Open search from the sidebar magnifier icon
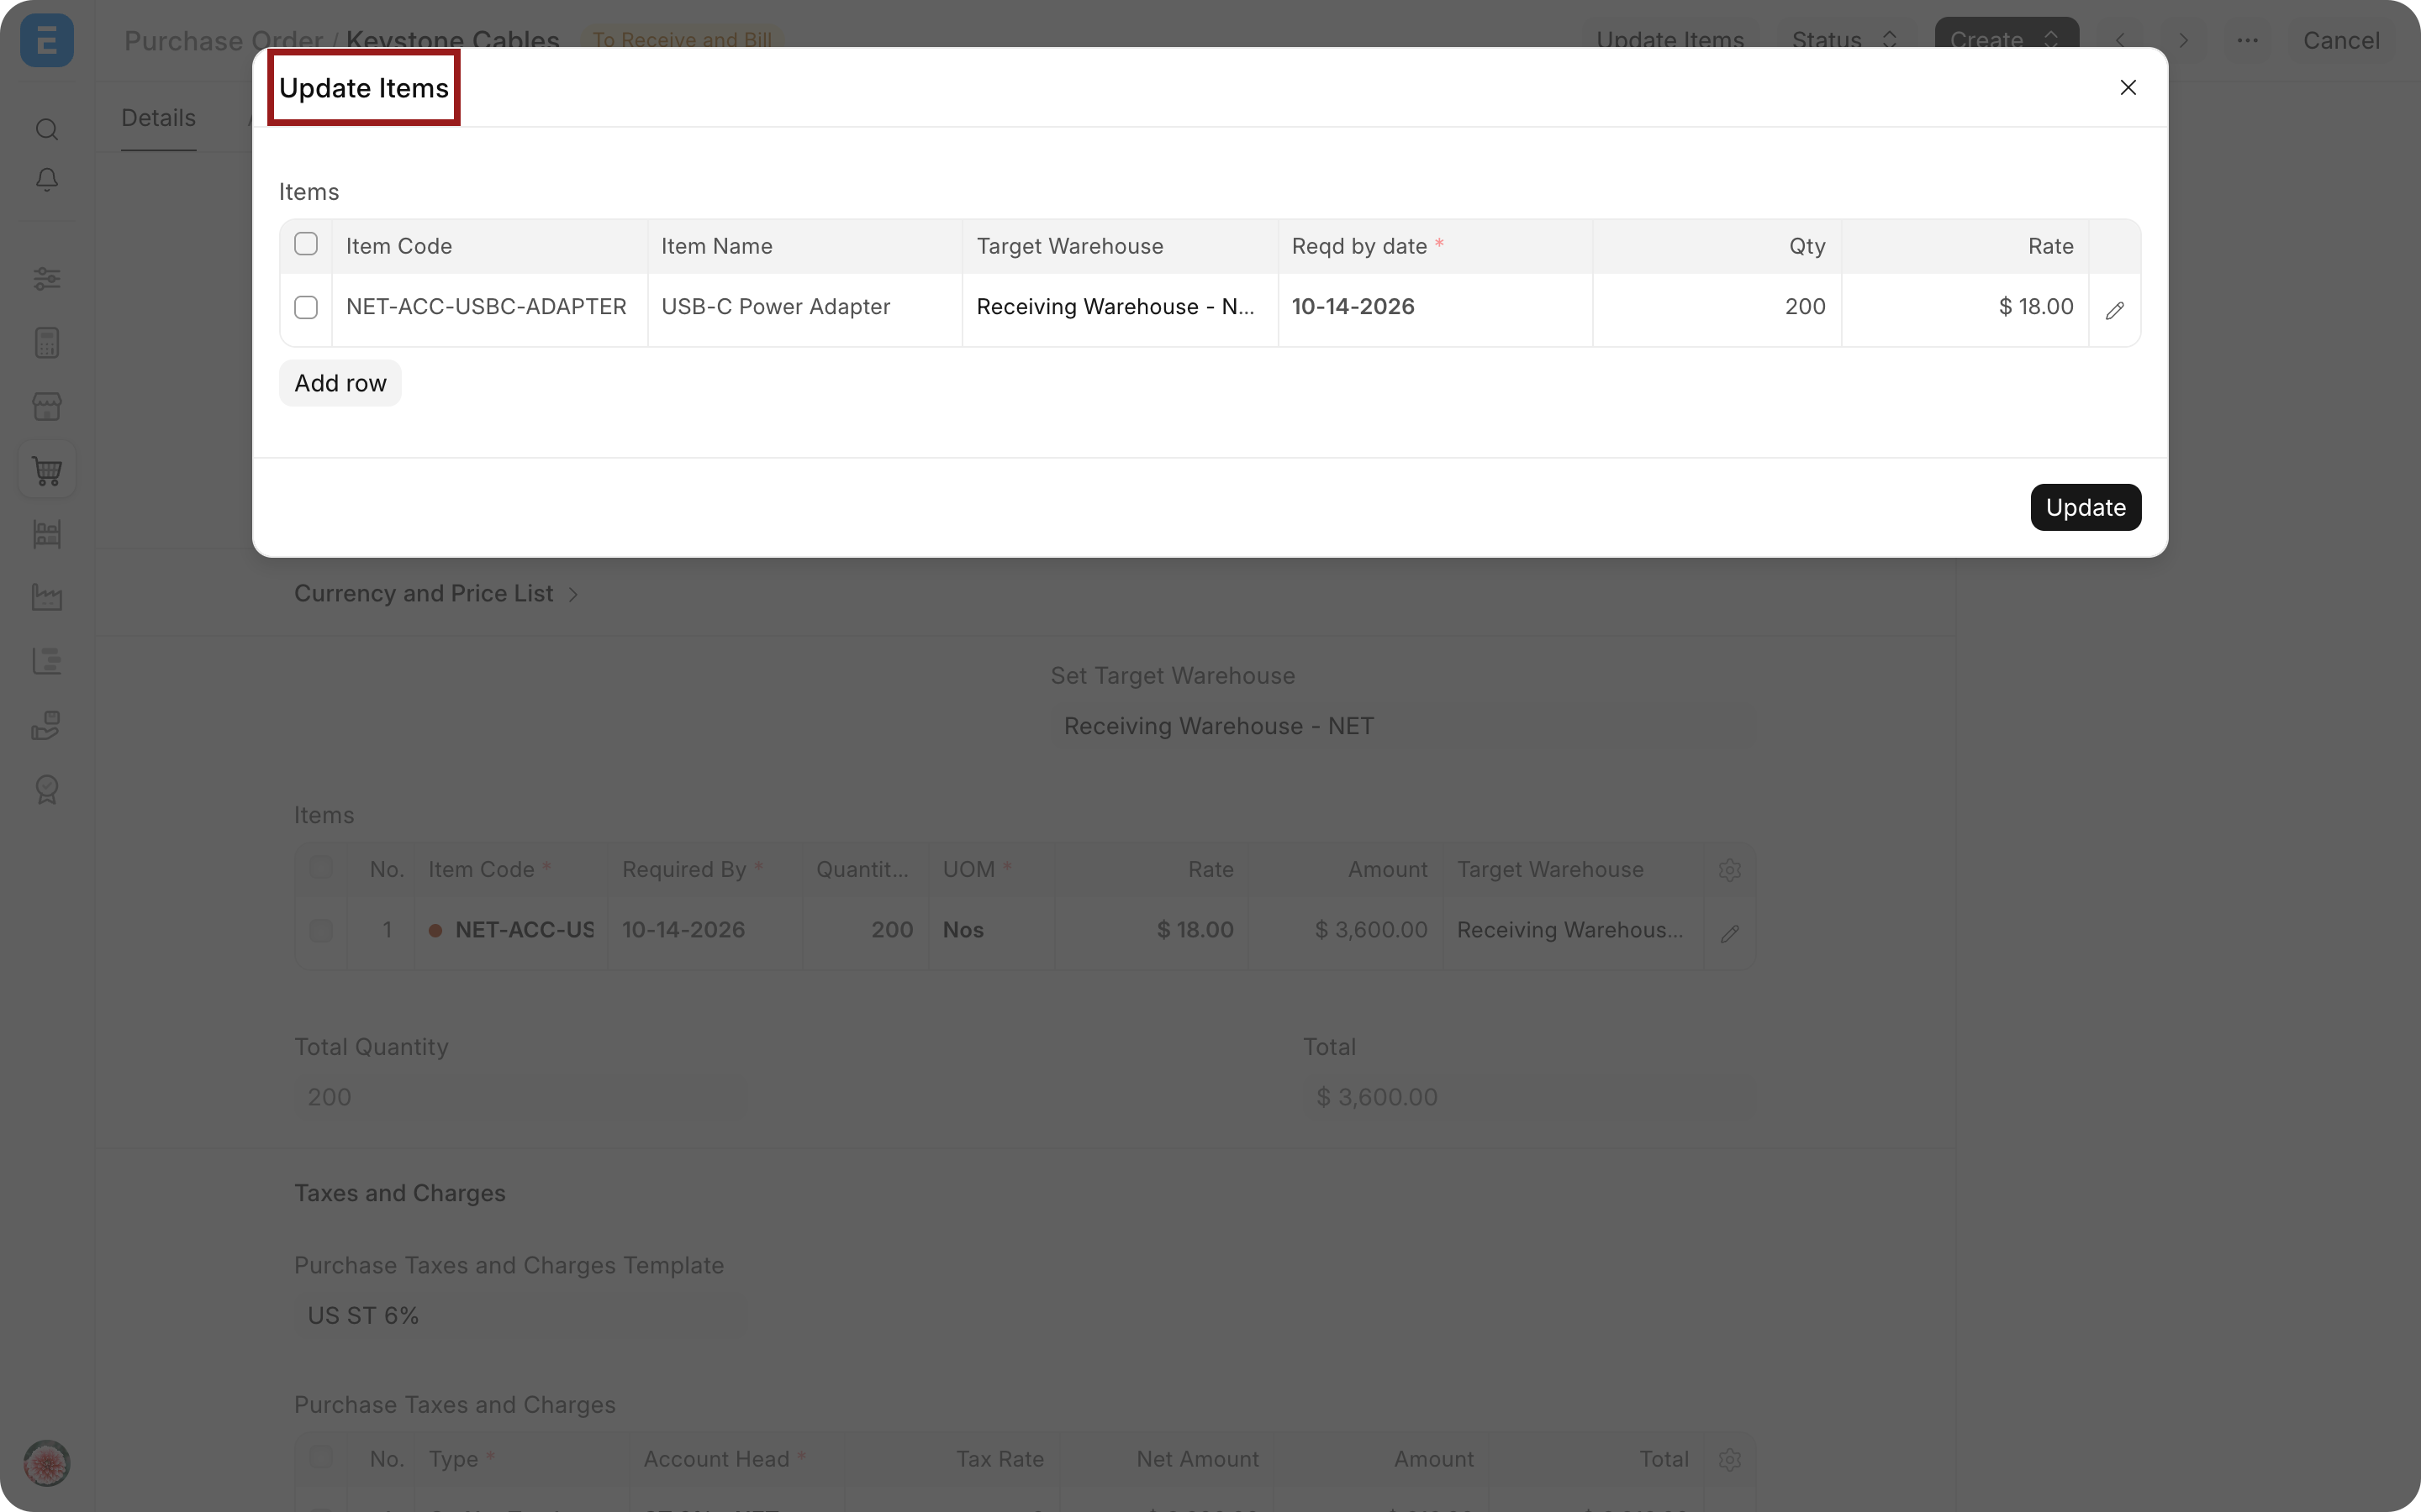The height and width of the screenshot is (1512, 2421). (x=47, y=130)
